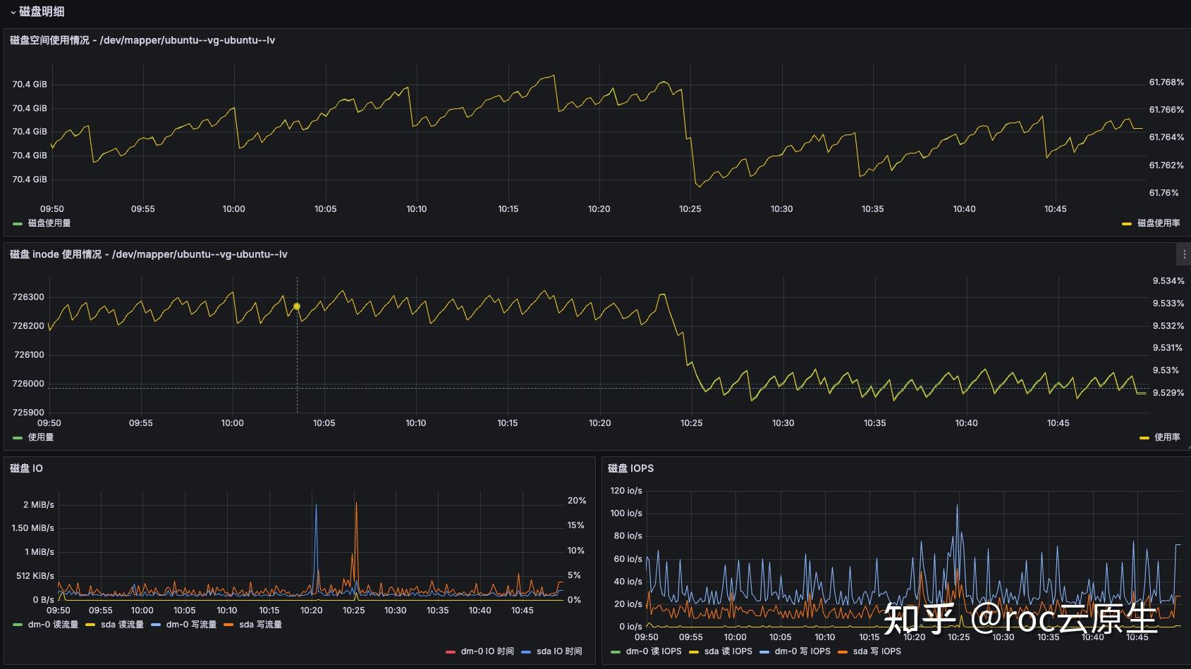Click the hovered data point on inode chart
Screen dimensions: 1191x669
tap(297, 306)
